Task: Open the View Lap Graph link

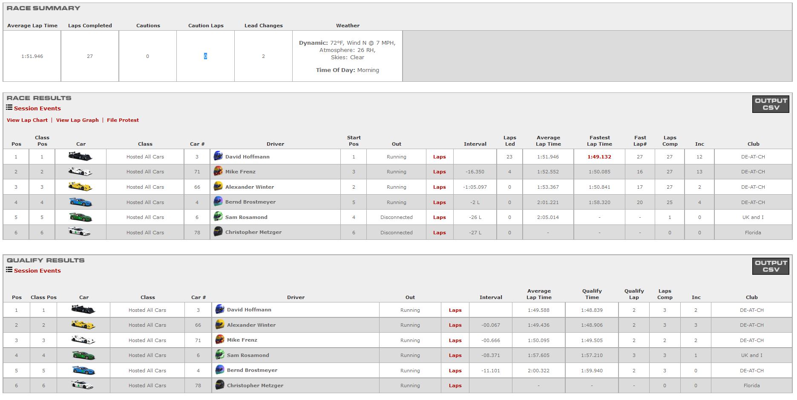Action: 77,120
